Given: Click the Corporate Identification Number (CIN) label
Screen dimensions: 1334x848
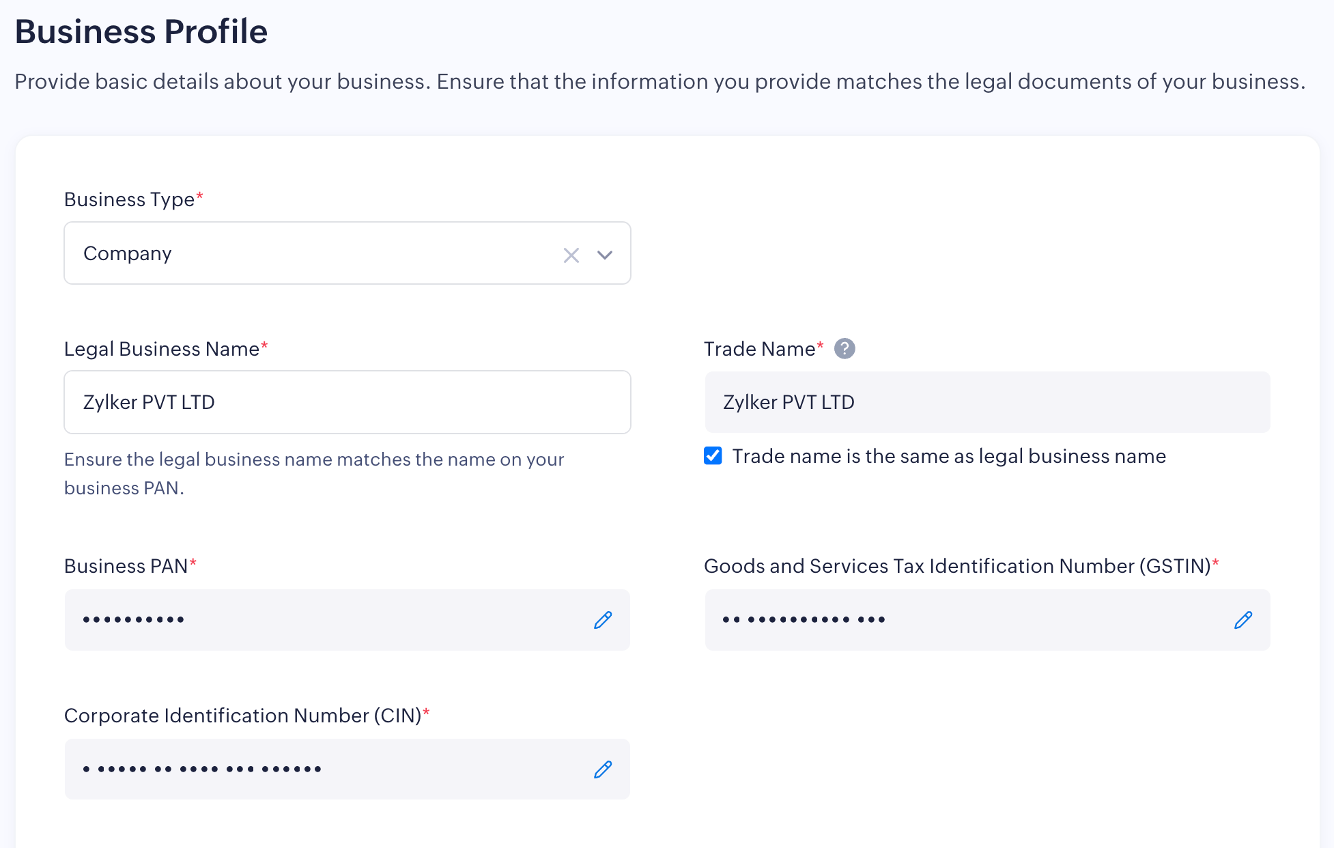Looking at the screenshot, I should [x=242, y=716].
